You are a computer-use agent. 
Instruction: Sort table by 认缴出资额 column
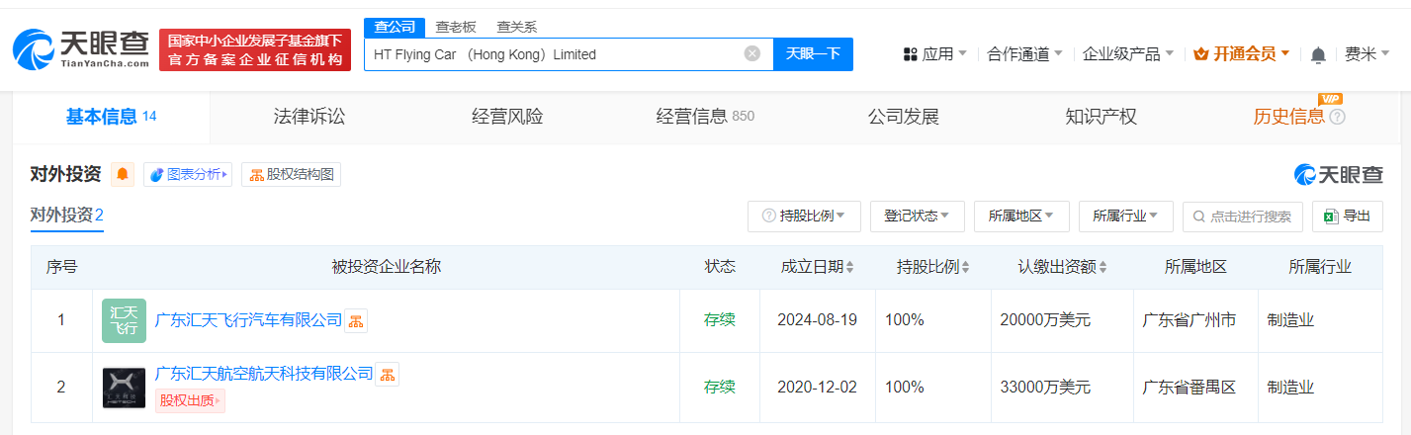pos(1062,267)
